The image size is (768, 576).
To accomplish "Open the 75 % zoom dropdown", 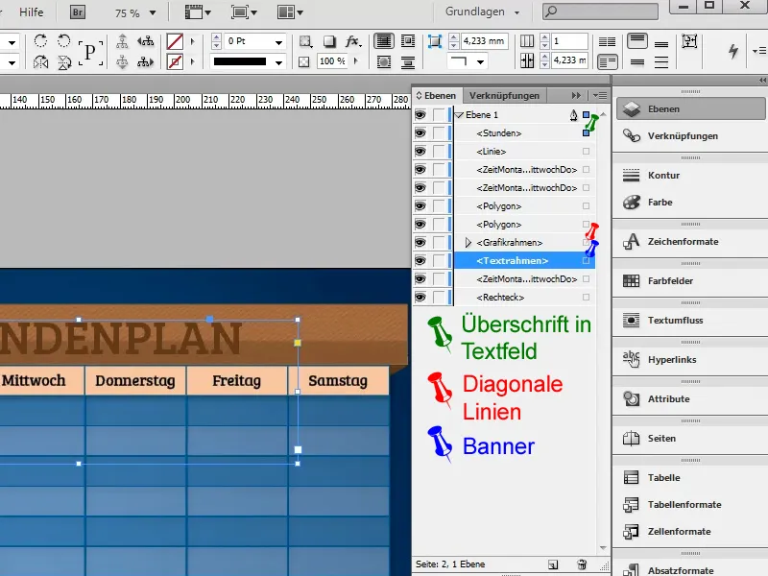I will [153, 13].
